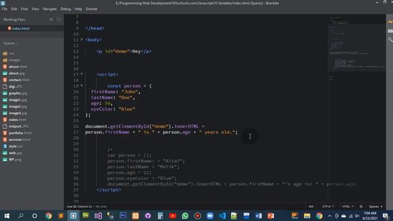Screen dimensions: 393x221
Task: Click the document.getElementById line 26
Action: [145, 126]
